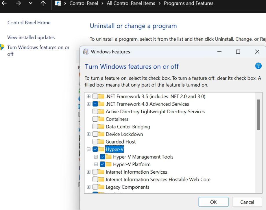
Task: Click the up arrow to go to parent folder
Action: 43,3
